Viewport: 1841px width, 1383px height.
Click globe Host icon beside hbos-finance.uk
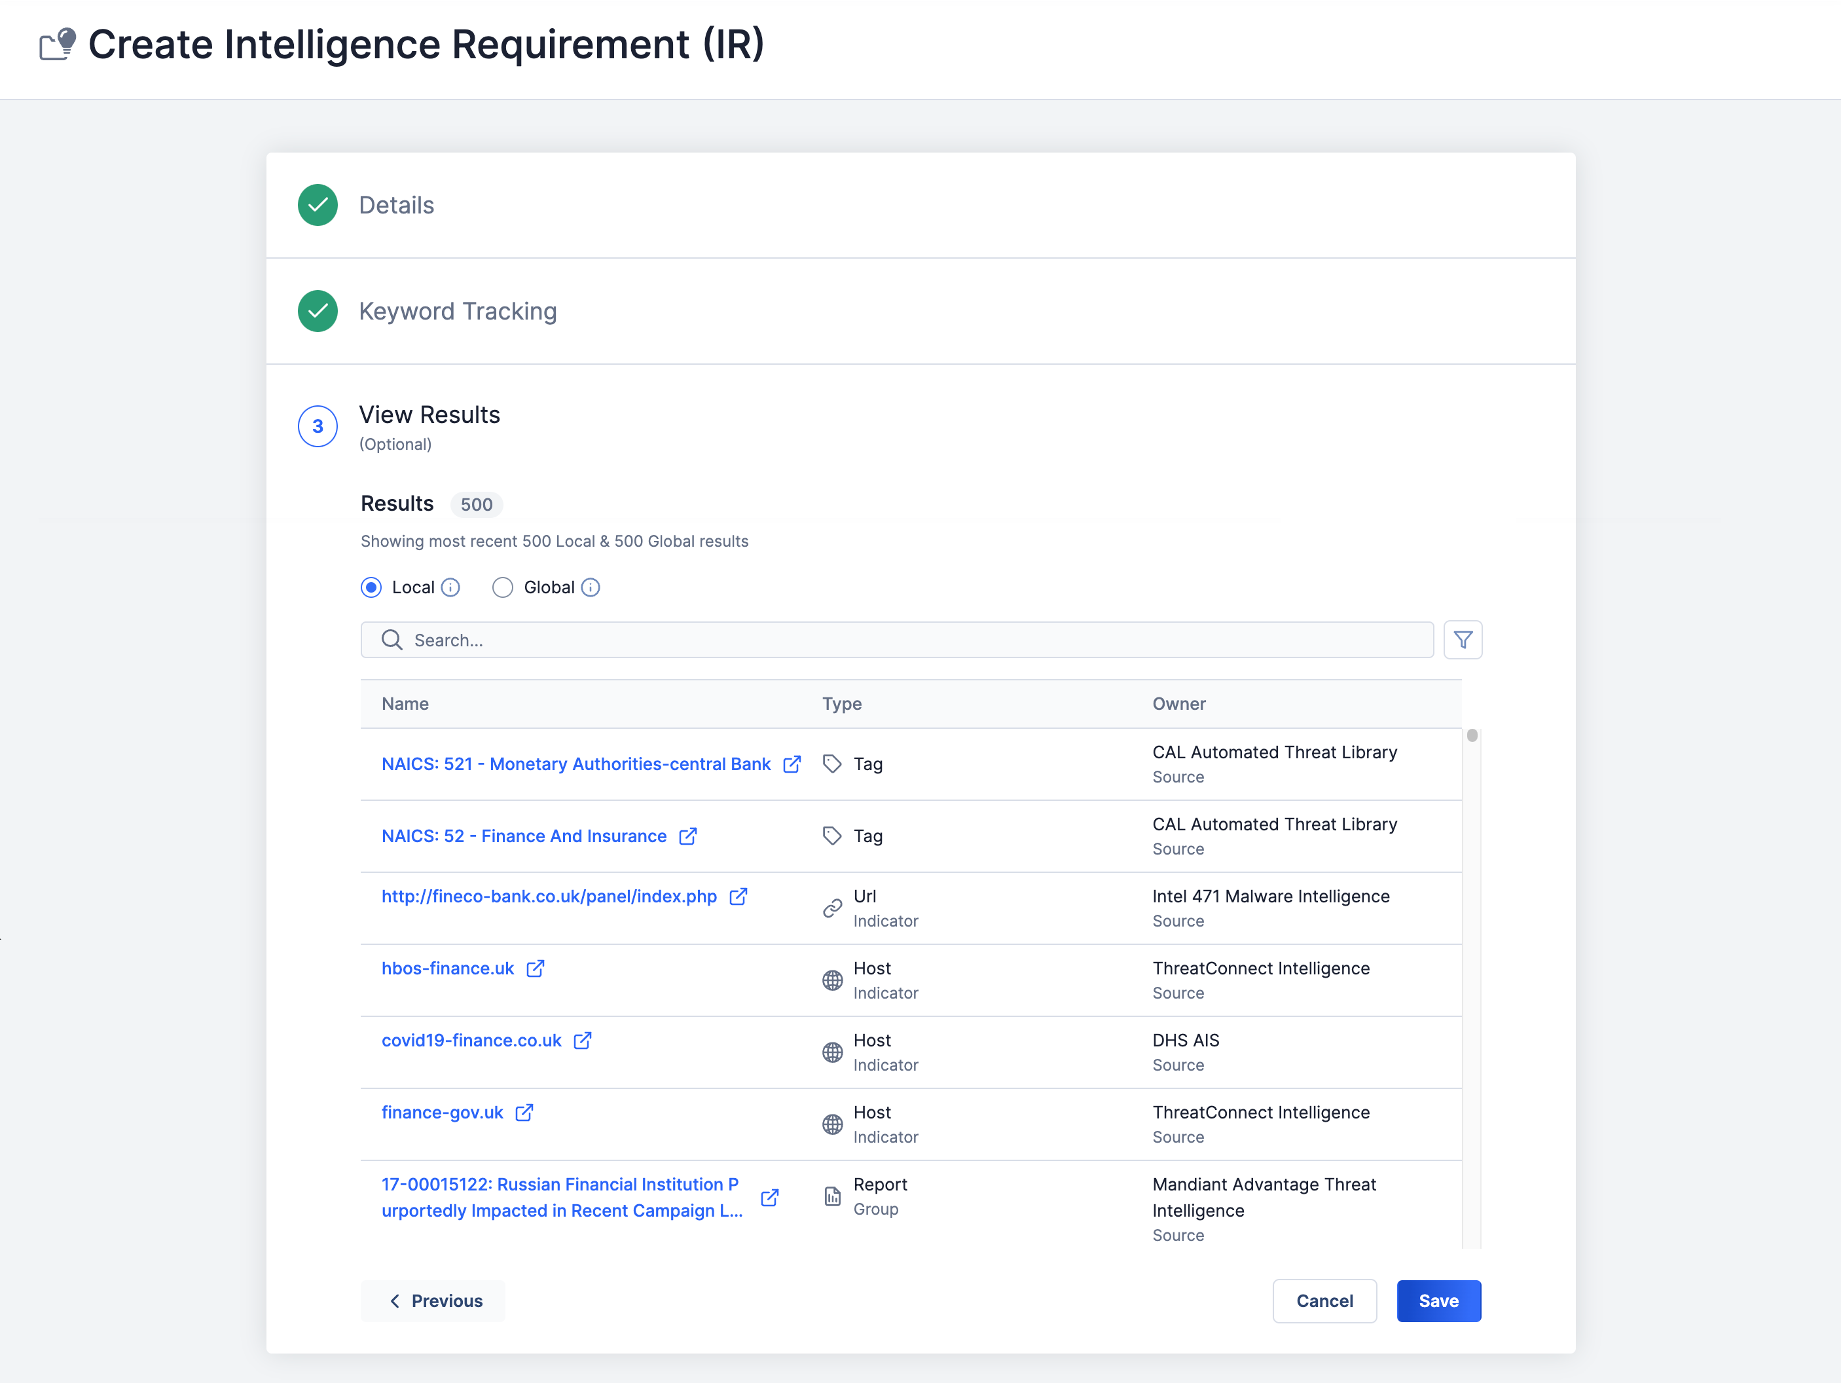(832, 980)
